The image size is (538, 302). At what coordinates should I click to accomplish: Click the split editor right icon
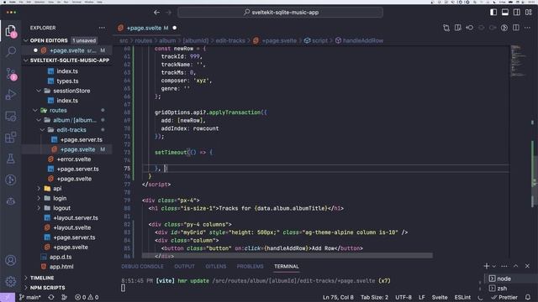[x=516, y=28]
